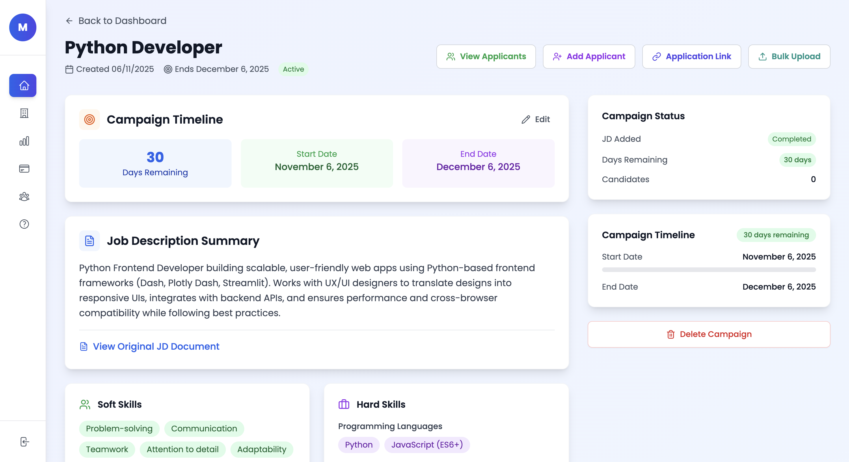
Task: Open the building/company icon in sidebar
Action: pos(24,113)
